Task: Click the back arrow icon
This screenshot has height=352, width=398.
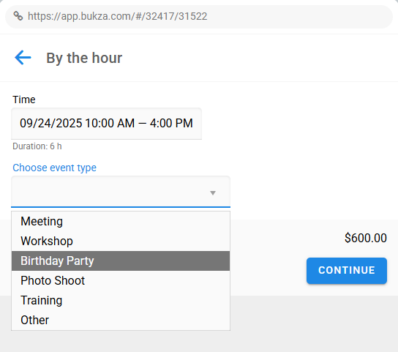Action: 23,58
